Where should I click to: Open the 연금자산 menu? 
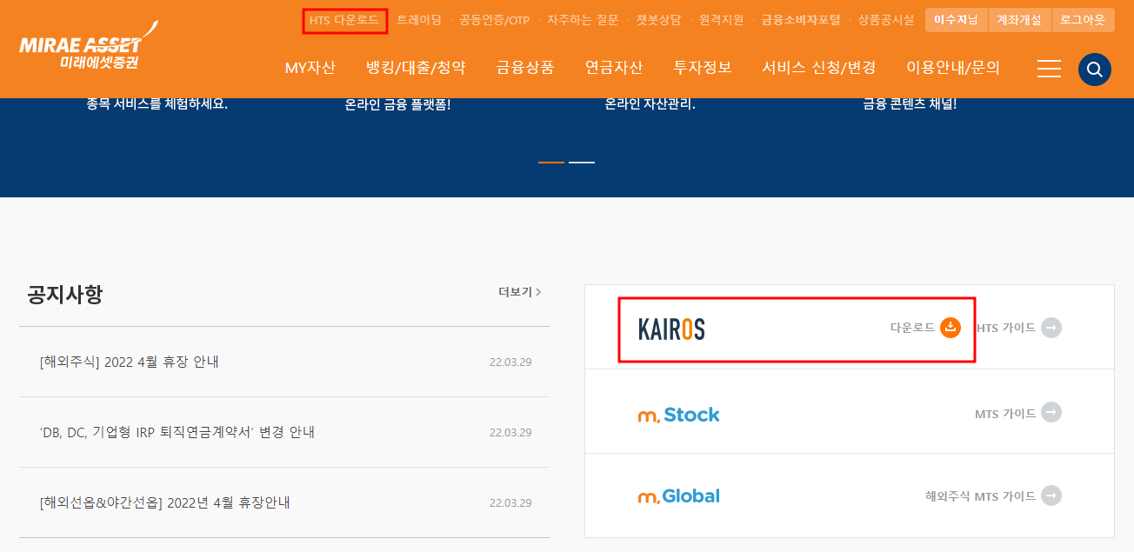(614, 68)
